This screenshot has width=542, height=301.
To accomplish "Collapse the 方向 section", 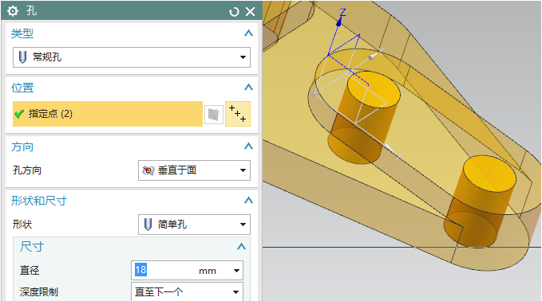I will coord(248,146).
